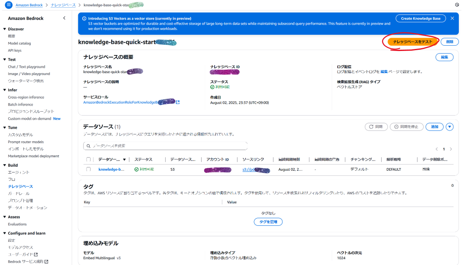Click the search magnifier in data source search
Viewport: 463px width, 265px height.
[x=88, y=146]
